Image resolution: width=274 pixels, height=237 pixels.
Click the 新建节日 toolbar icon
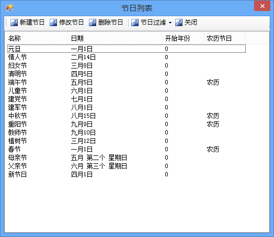click(14, 22)
